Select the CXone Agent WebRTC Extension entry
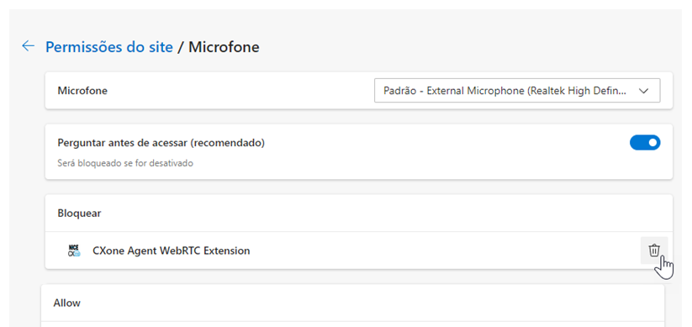The image size is (692, 327). point(172,251)
